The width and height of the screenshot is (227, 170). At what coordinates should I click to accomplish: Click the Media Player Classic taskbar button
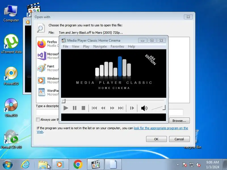(96, 165)
